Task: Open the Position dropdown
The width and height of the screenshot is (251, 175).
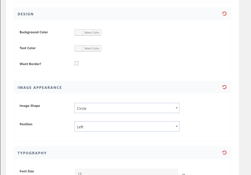Action: point(127,126)
